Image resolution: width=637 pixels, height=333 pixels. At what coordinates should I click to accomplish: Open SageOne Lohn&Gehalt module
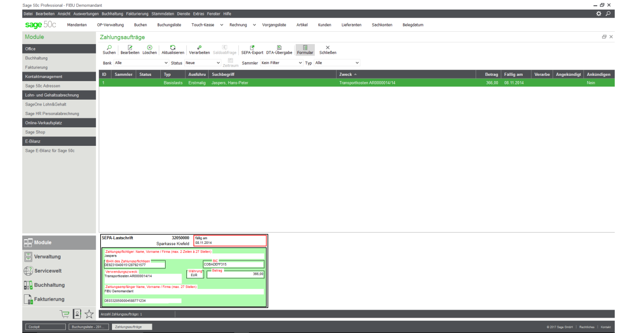coord(59,104)
